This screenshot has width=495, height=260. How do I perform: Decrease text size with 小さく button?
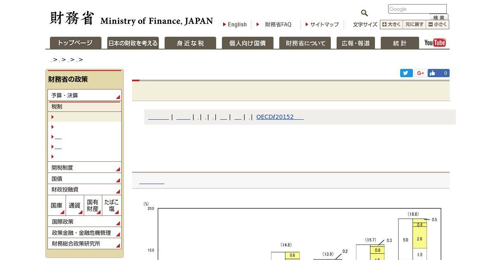point(438,24)
